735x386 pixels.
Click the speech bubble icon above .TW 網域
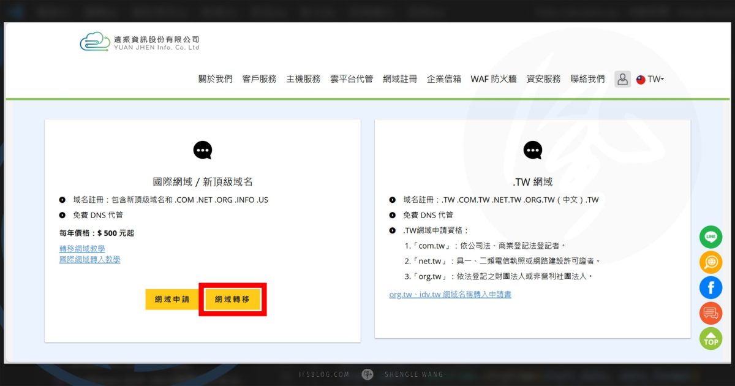pyautogui.click(x=532, y=149)
